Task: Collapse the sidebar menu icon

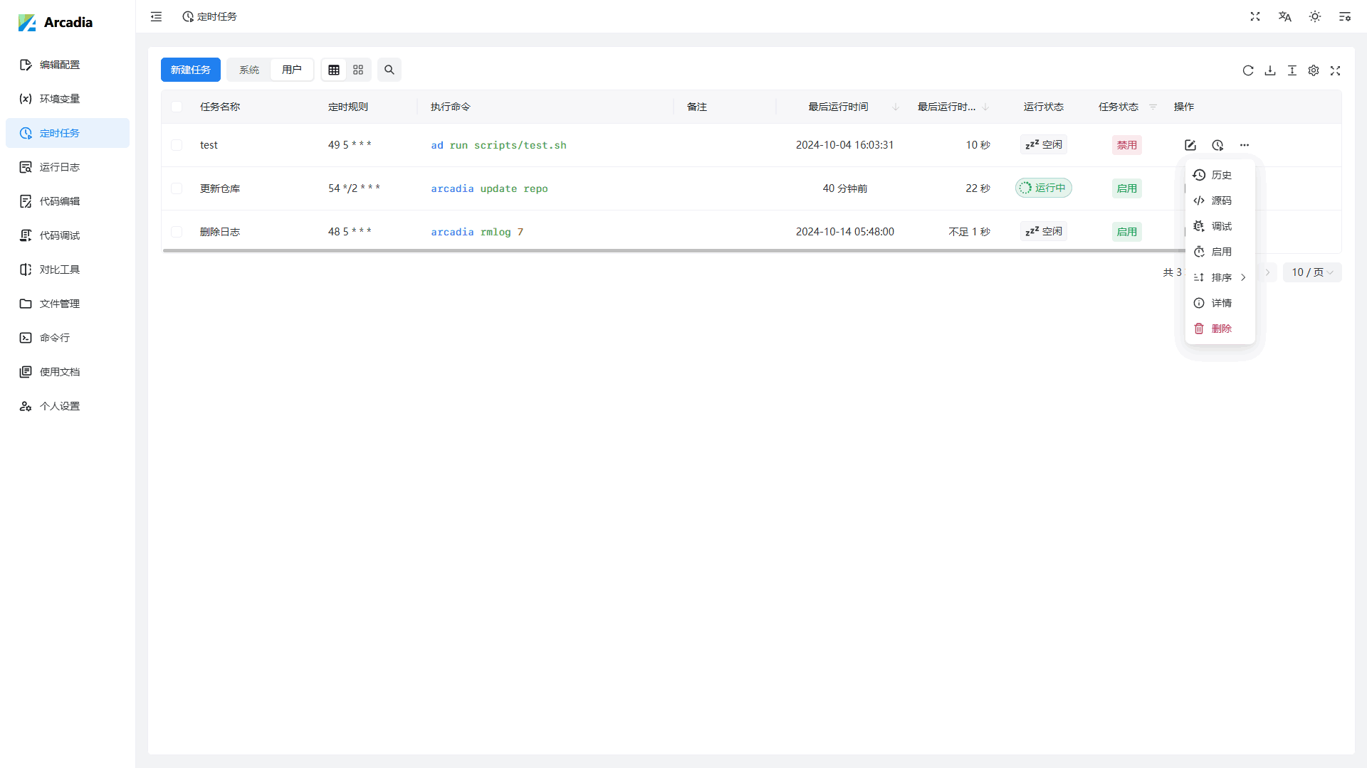Action: click(x=157, y=16)
